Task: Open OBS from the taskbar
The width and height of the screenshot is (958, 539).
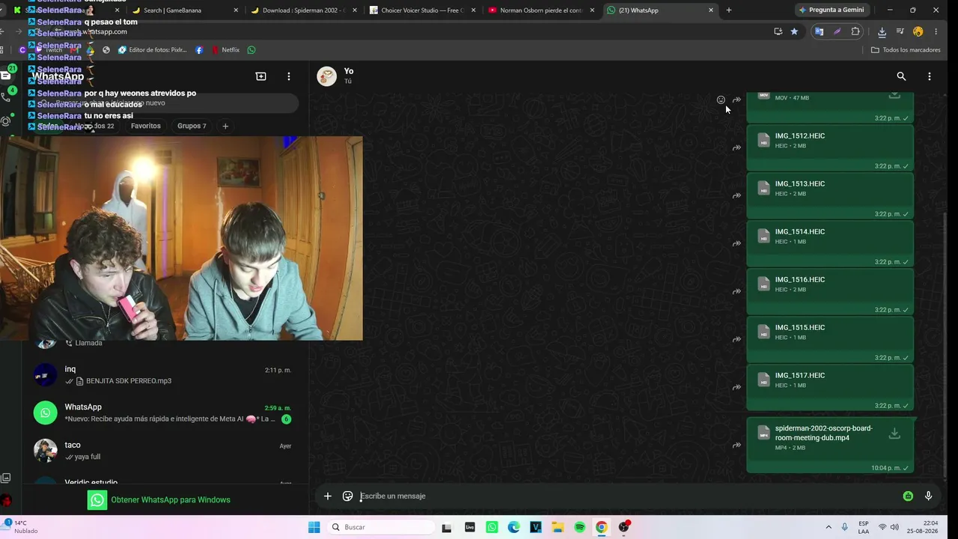Action: pyautogui.click(x=624, y=527)
